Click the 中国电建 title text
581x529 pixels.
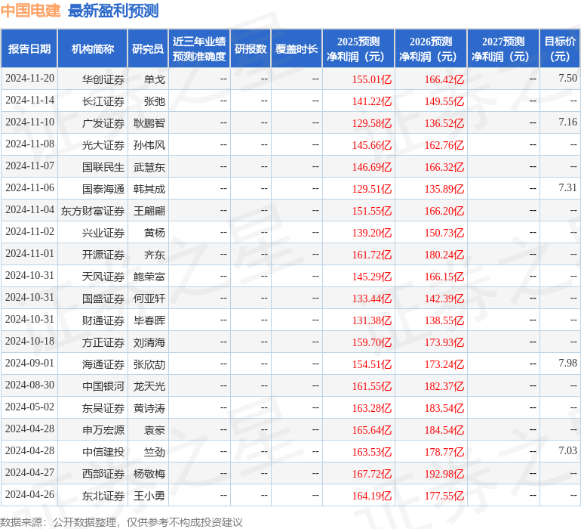pos(30,11)
